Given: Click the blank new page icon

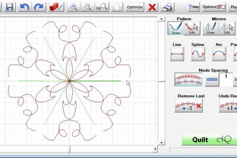Looking at the screenshot, I should tap(117, 7).
